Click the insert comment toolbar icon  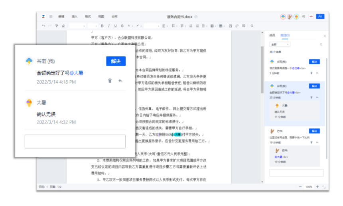244,26
